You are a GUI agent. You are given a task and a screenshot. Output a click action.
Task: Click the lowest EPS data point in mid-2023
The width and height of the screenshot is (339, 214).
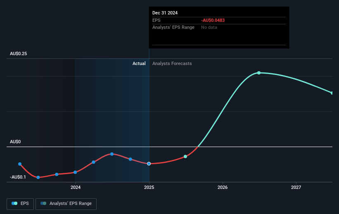tap(38, 177)
